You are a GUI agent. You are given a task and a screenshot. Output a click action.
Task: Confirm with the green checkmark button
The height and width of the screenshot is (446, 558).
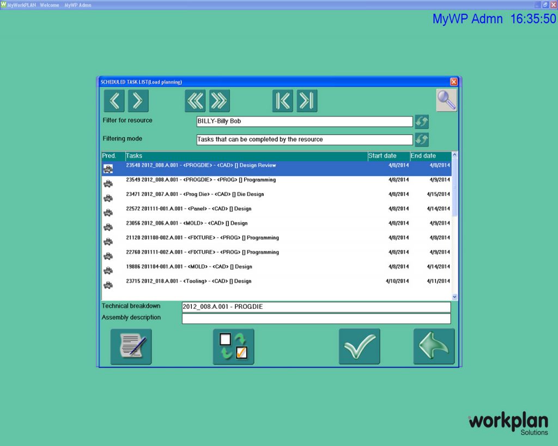pyautogui.click(x=359, y=346)
